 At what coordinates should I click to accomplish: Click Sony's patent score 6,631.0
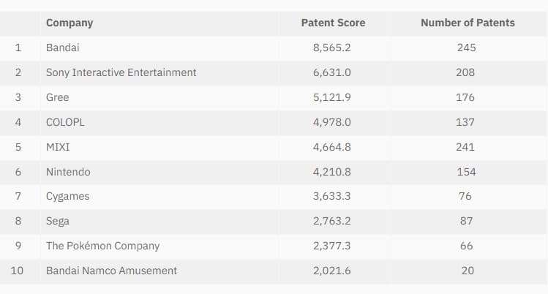pos(332,72)
